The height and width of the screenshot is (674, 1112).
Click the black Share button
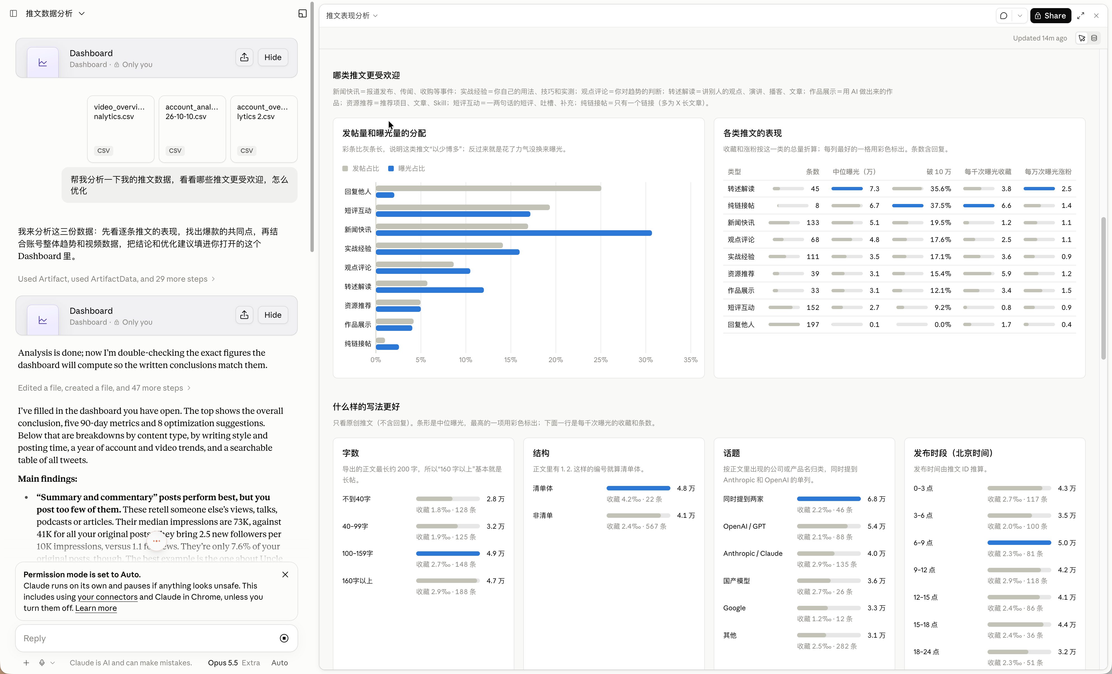tap(1051, 16)
